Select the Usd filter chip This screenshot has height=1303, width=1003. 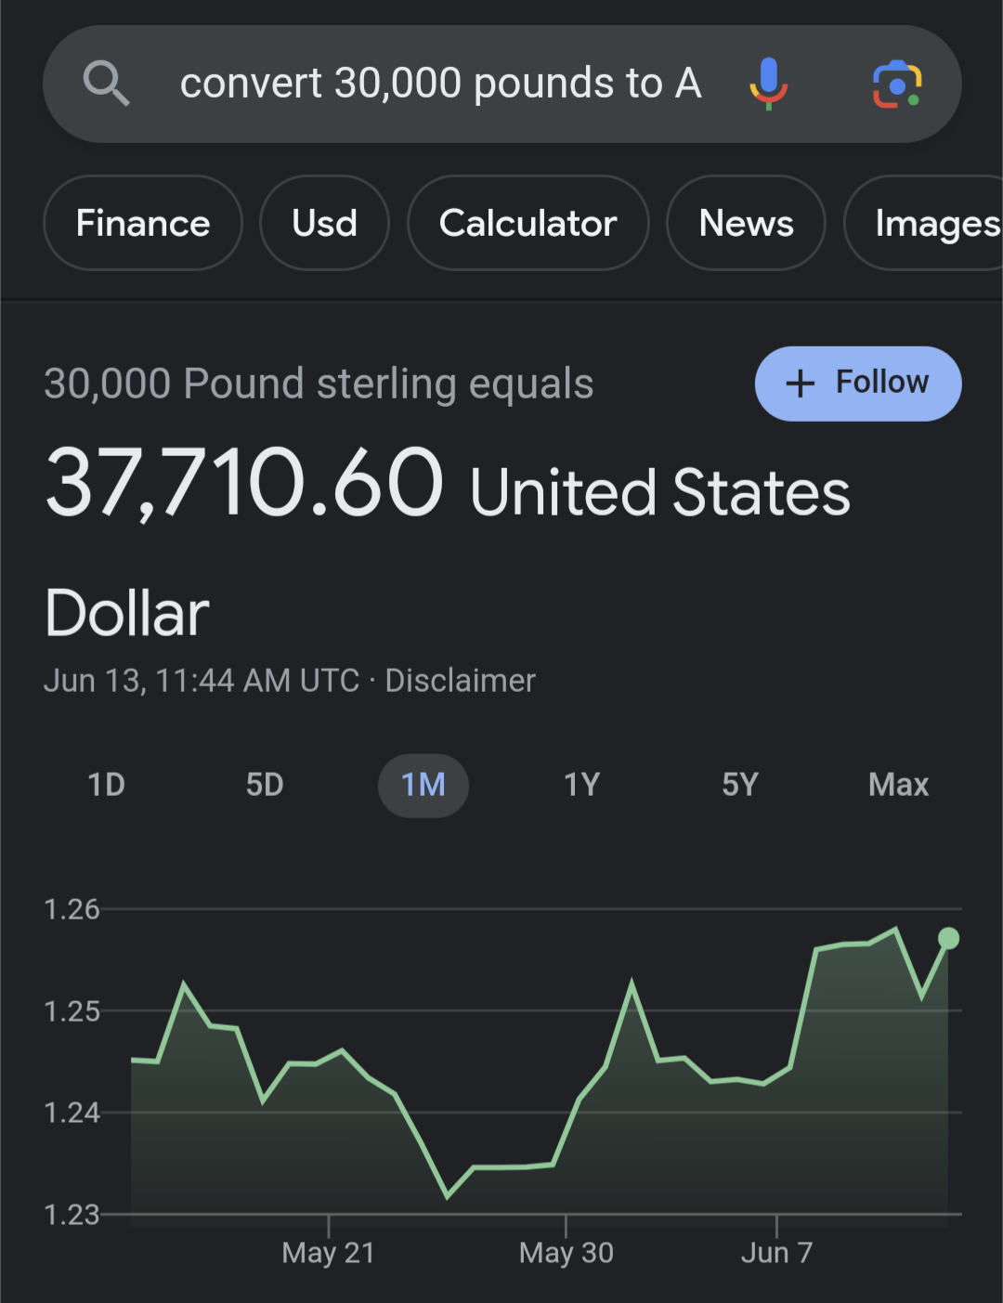pyautogui.click(x=324, y=223)
